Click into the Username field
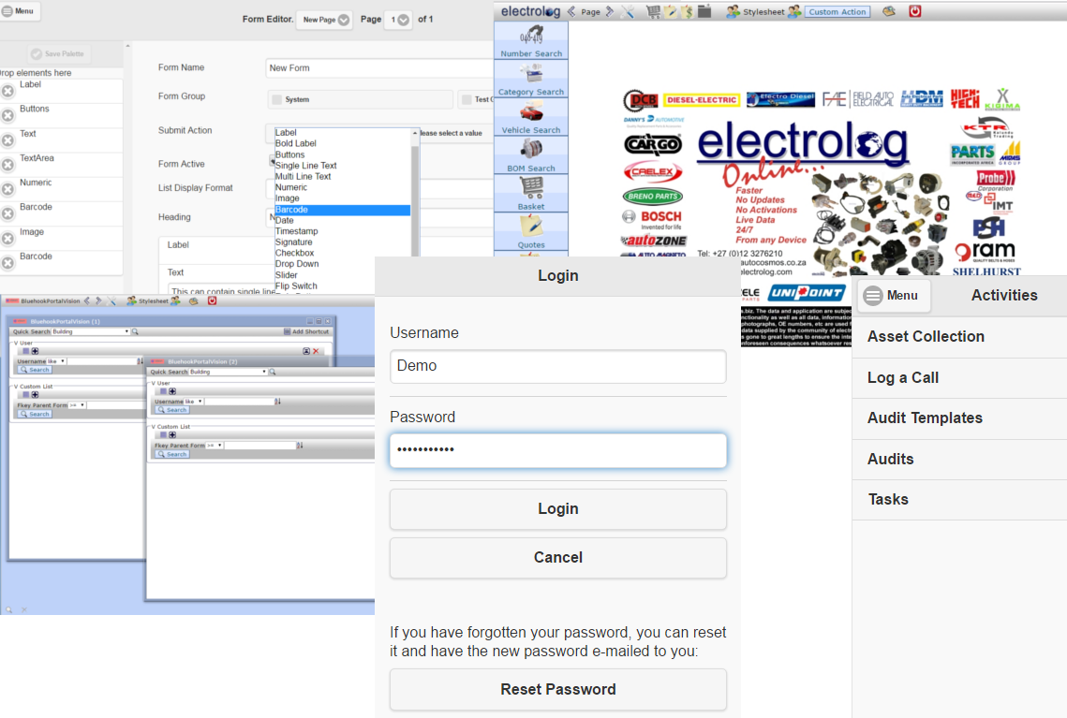Screen dimensions: 1067x718 (558, 366)
